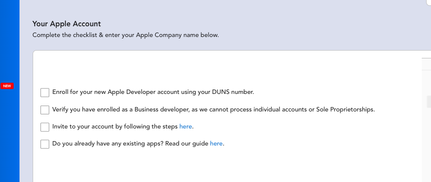Open the 'here' link for invite steps

point(186,127)
